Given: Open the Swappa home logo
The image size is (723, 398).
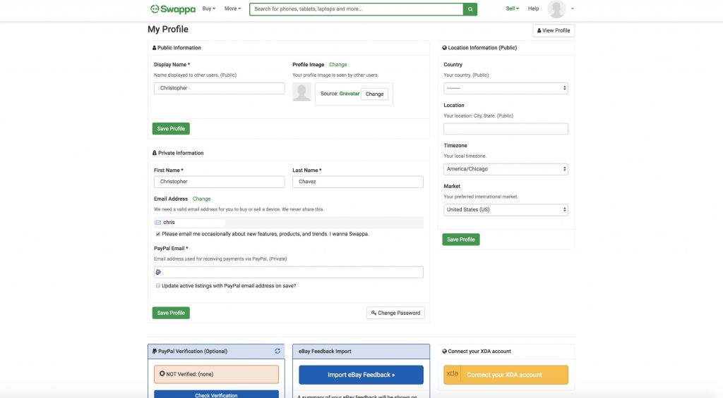Looking at the screenshot, I should [172, 8].
